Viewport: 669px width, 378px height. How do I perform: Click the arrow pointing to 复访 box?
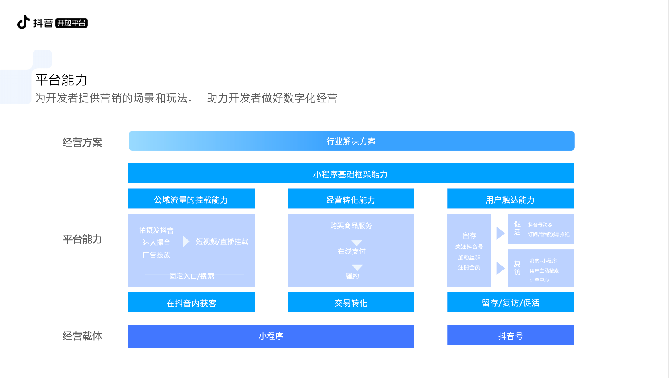coord(500,268)
